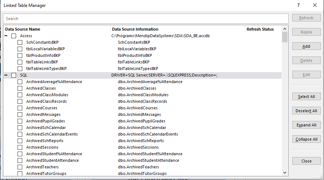324x180 pixels.
Task: Click Select All button
Action: tap(306, 97)
